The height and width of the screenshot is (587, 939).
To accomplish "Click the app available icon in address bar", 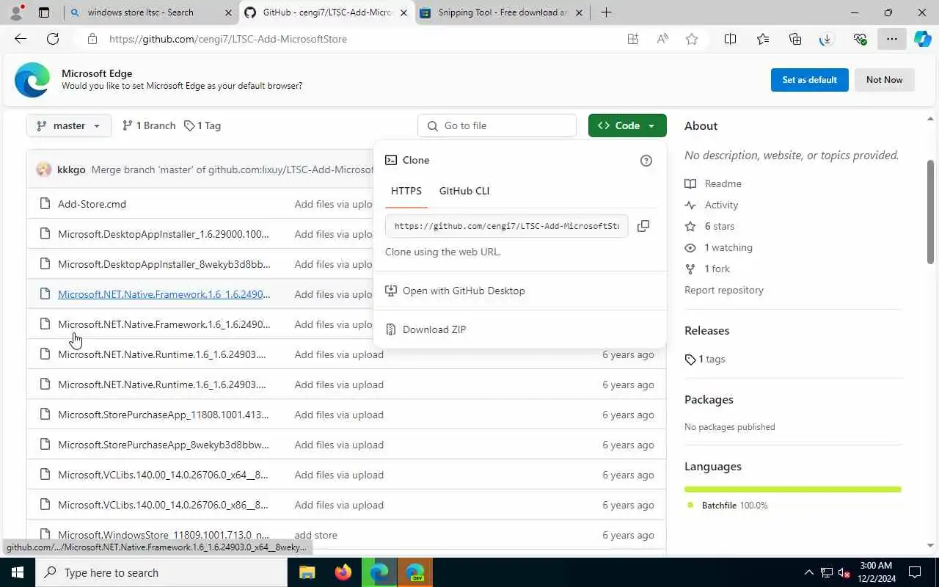I will click(x=633, y=39).
